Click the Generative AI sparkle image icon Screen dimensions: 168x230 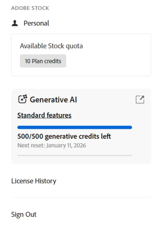(23, 99)
